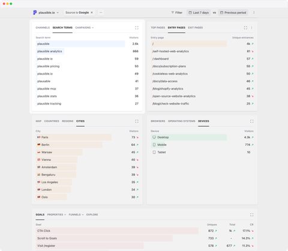Image resolution: width=288 pixels, height=251 pixels.
Task: Click the Filter button
Action: pos(177,13)
